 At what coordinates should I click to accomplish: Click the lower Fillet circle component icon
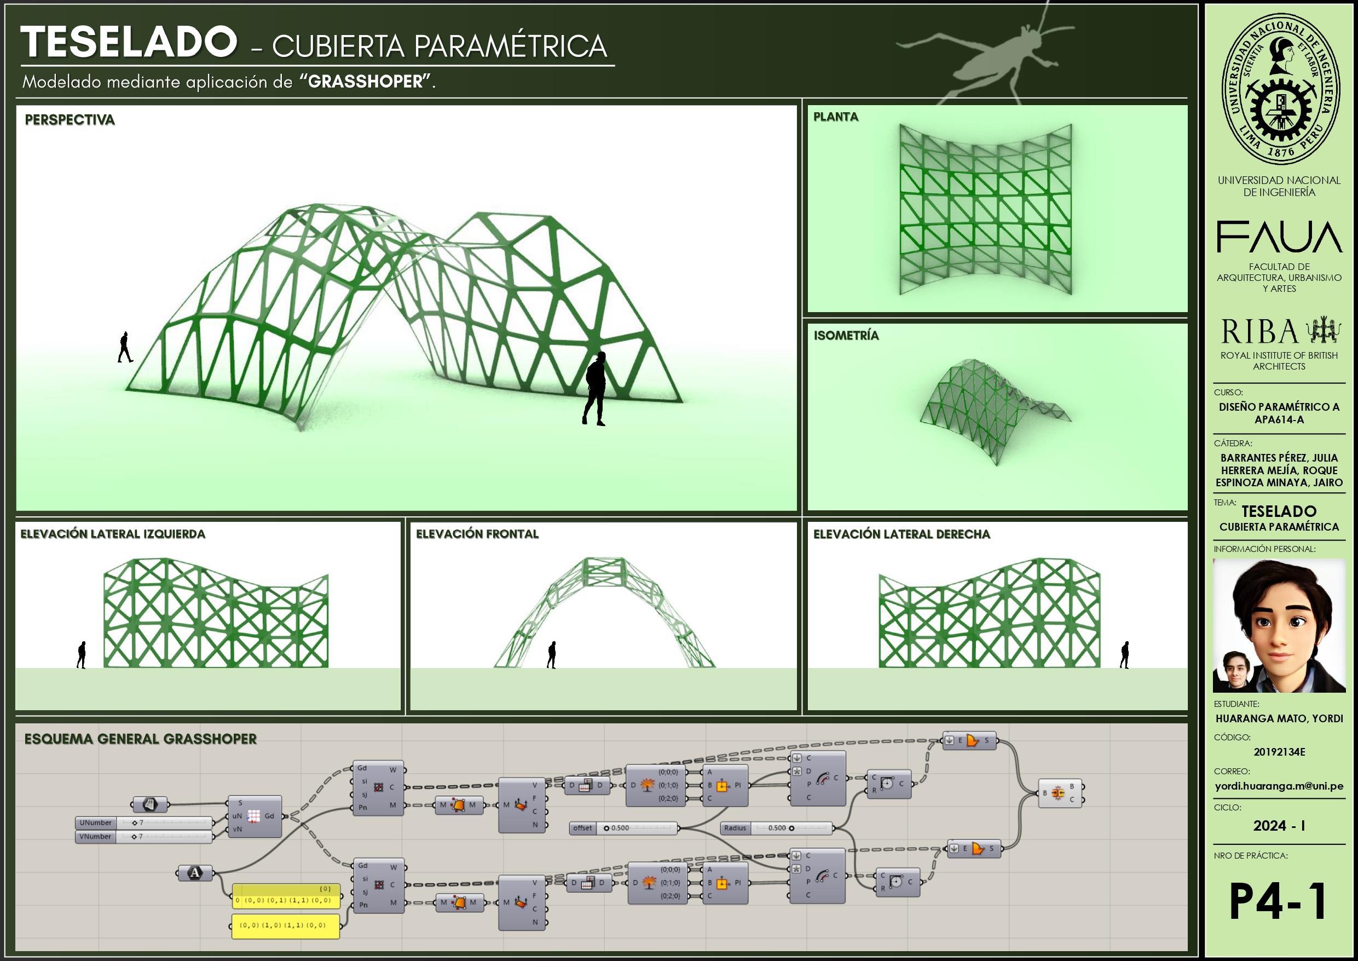coord(897,882)
